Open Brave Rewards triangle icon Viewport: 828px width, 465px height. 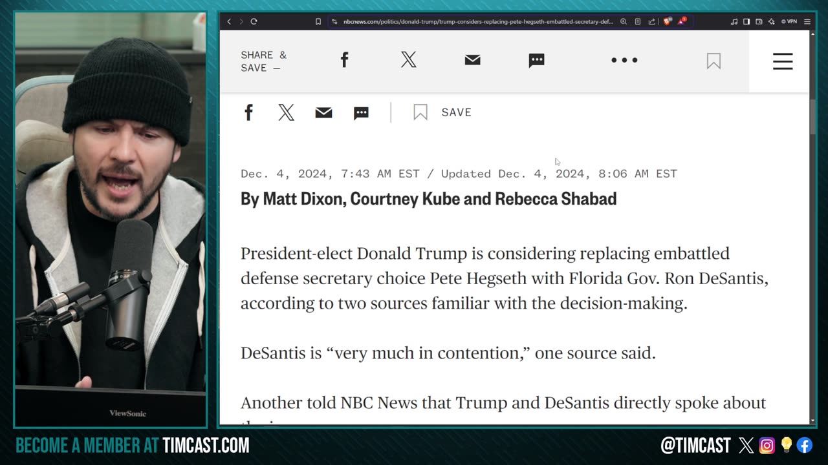pyautogui.click(x=682, y=21)
